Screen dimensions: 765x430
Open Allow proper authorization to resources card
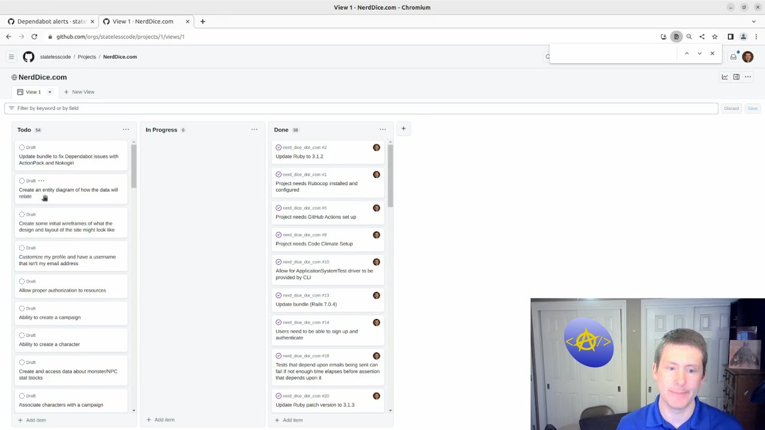pos(71,287)
